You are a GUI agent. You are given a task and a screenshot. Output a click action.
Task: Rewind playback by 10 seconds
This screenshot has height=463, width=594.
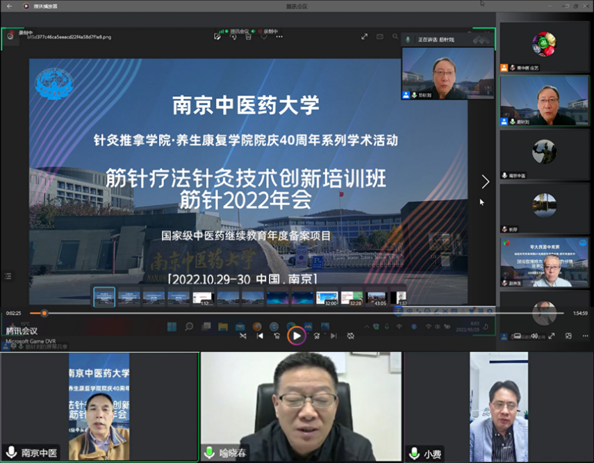tap(277, 336)
